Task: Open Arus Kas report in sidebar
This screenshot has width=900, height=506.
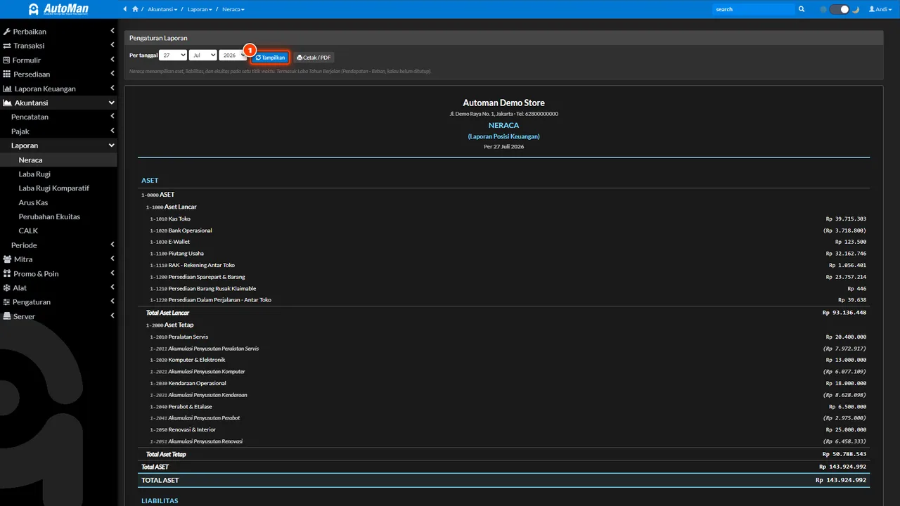Action: pos(33,202)
